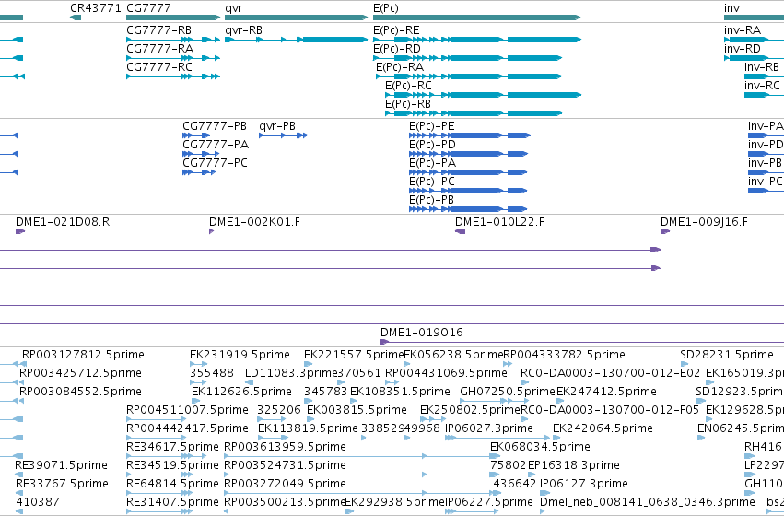This screenshot has width=784, height=516.
Task: Select the RP003425712.5prime EST label
Action: pos(80,373)
